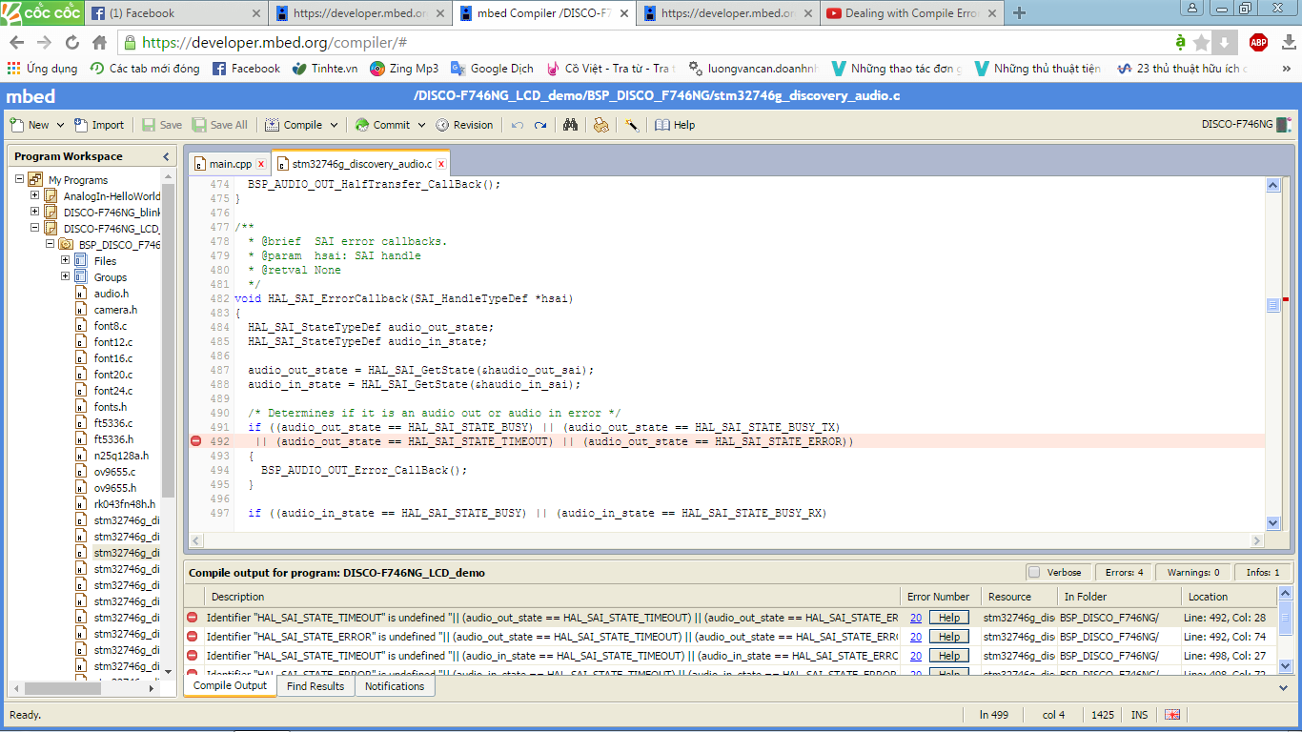The image size is (1302, 732).
Task: Open the Compile dropdown arrow
Action: coord(334,125)
